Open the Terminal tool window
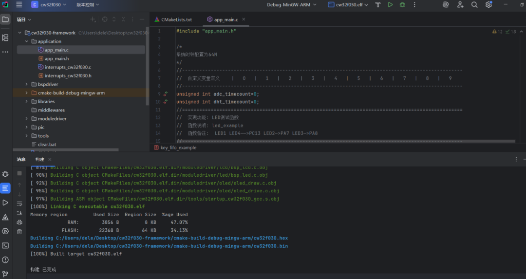This screenshot has height=279, width=526. [x=5, y=245]
